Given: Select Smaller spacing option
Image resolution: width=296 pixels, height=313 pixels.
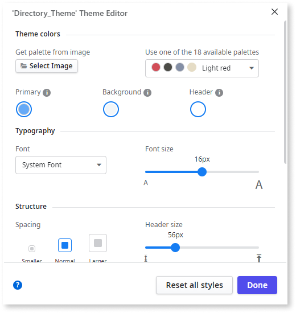Looking at the screenshot, I should [x=32, y=249].
